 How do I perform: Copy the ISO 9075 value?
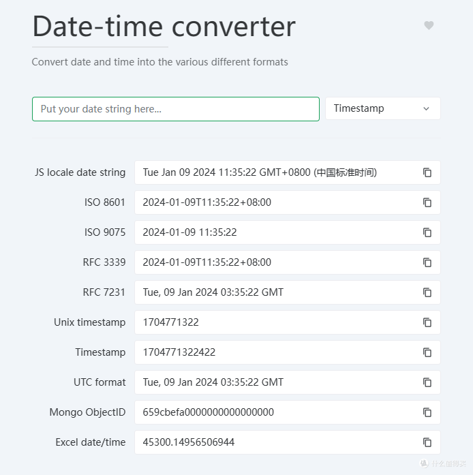[427, 232]
